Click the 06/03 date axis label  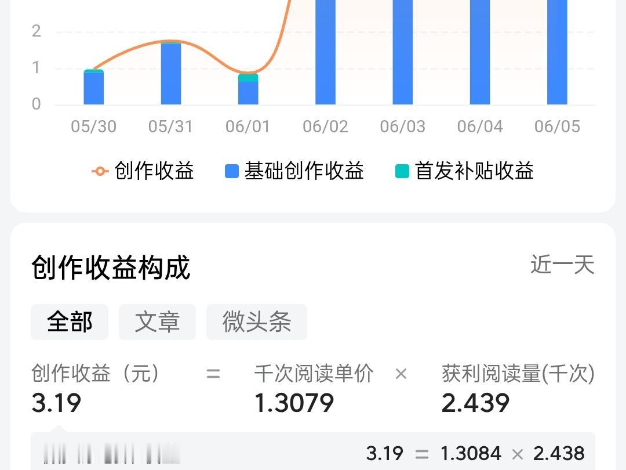click(403, 126)
